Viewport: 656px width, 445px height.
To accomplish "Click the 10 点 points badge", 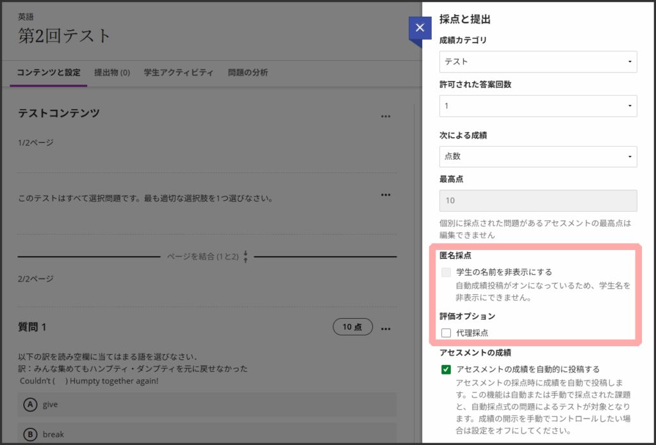I will (352, 327).
